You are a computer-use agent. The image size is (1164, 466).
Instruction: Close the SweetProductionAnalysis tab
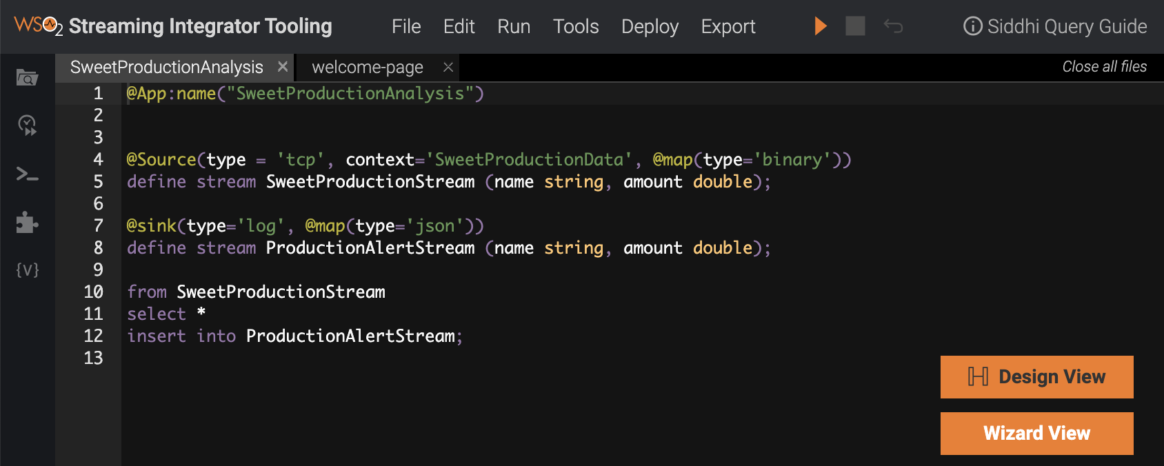coord(283,67)
